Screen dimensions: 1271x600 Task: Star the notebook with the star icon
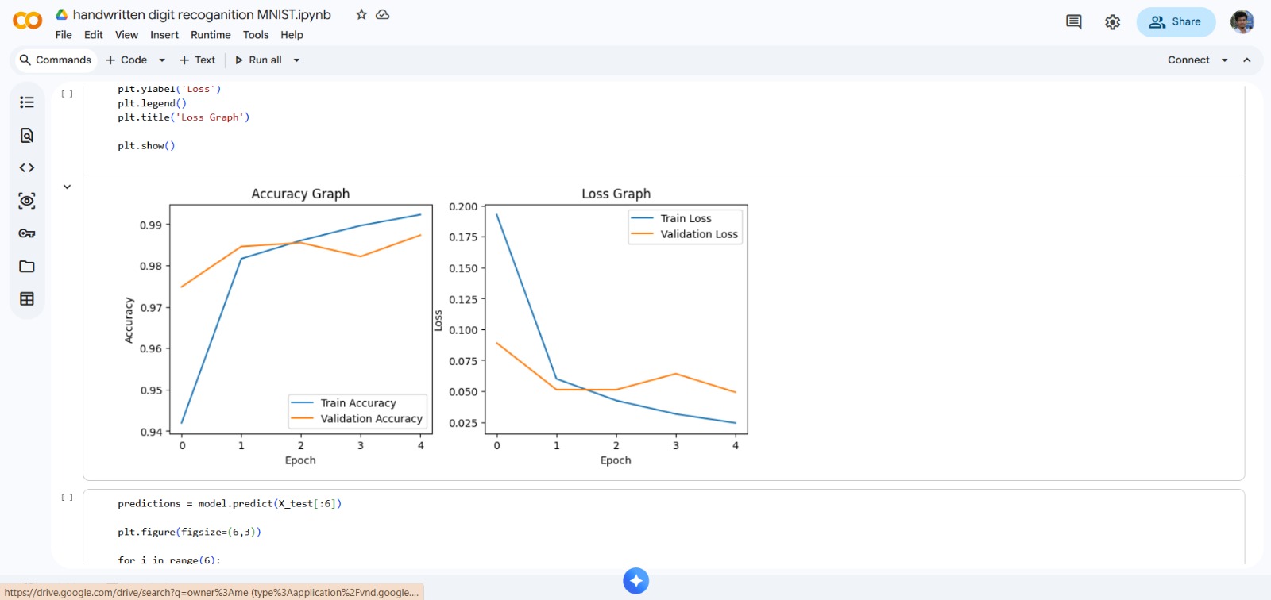[x=361, y=15]
